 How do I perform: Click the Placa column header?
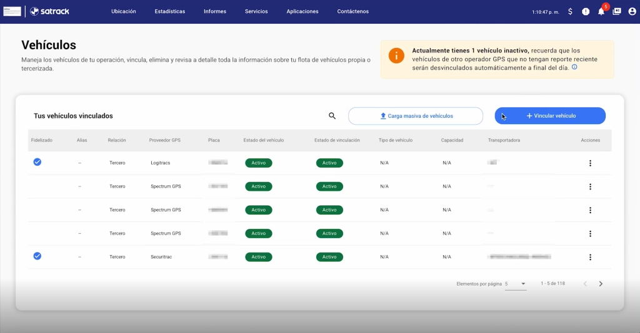pyautogui.click(x=214, y=140)
